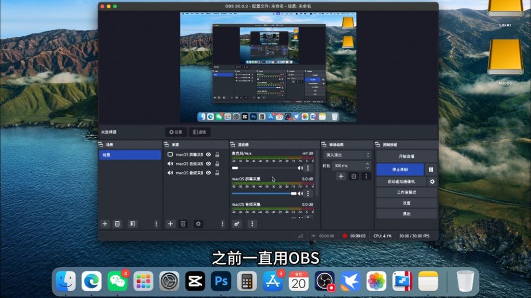Open CapCut from the Dock
531x298 pixels.
(195, 281)
